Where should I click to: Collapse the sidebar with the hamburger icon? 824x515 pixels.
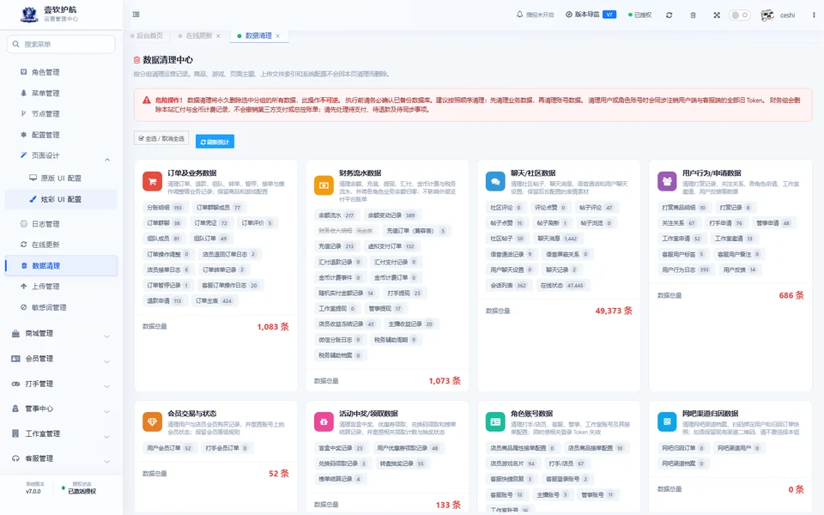(x=136, y=15)
